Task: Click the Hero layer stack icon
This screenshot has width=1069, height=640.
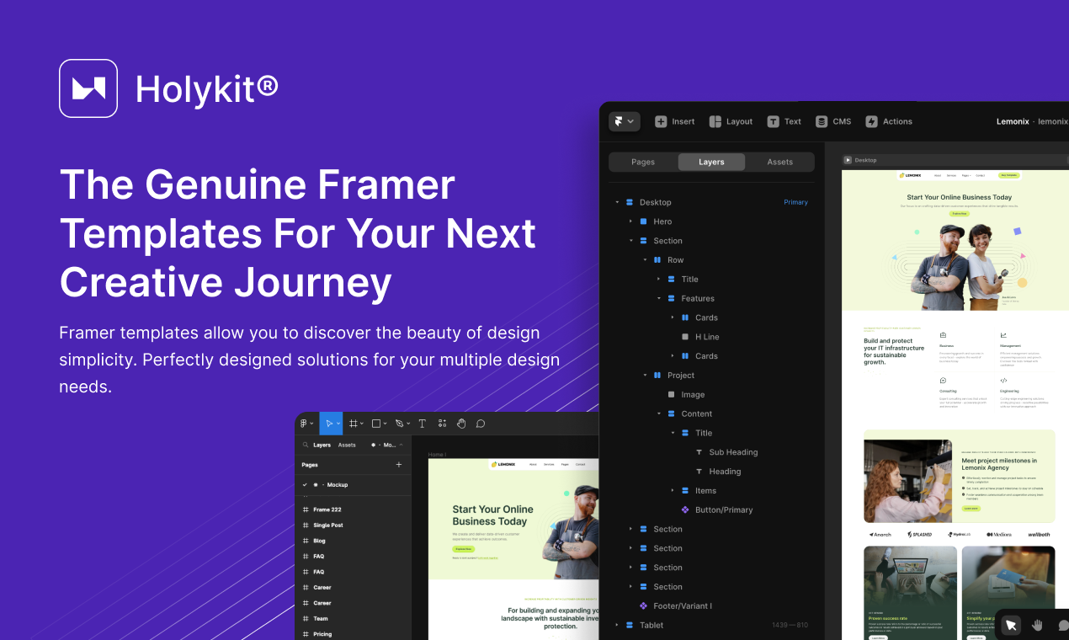Action: pyautogui.click(x=644, y=221)
